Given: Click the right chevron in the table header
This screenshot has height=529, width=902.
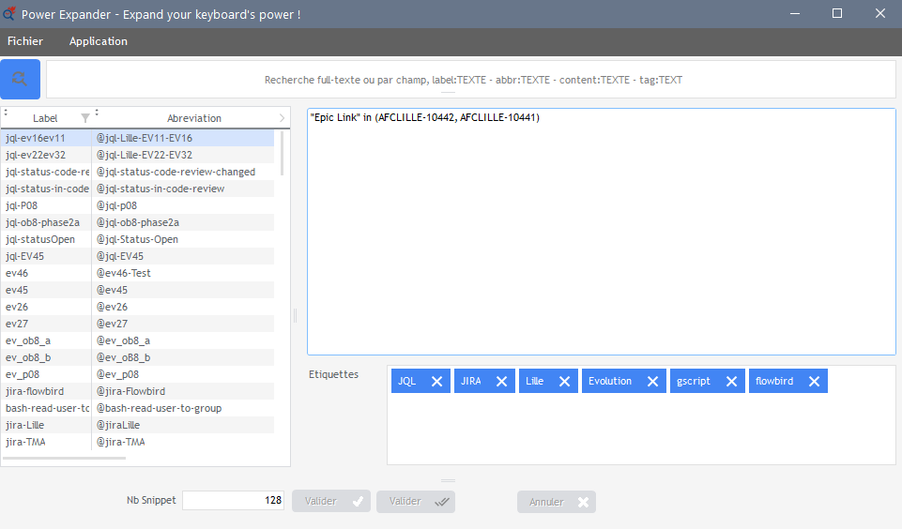Looking at the screenshot, I should tap(283, 118).
